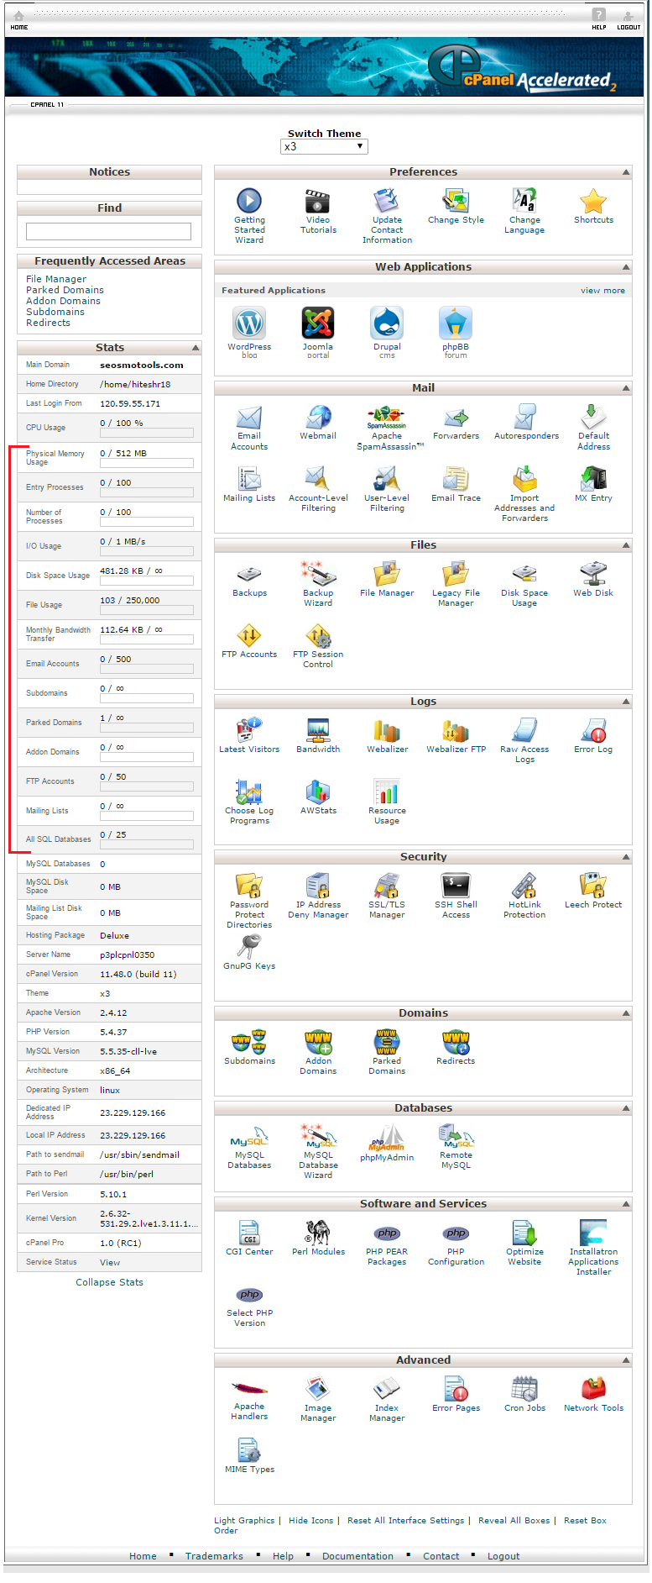Open Documentation footer link
Screen dimensions: 652x1583
tap(357, 1556)
